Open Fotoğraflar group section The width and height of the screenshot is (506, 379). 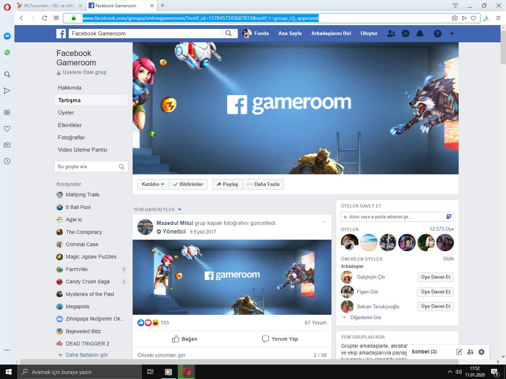pos(71,138)
